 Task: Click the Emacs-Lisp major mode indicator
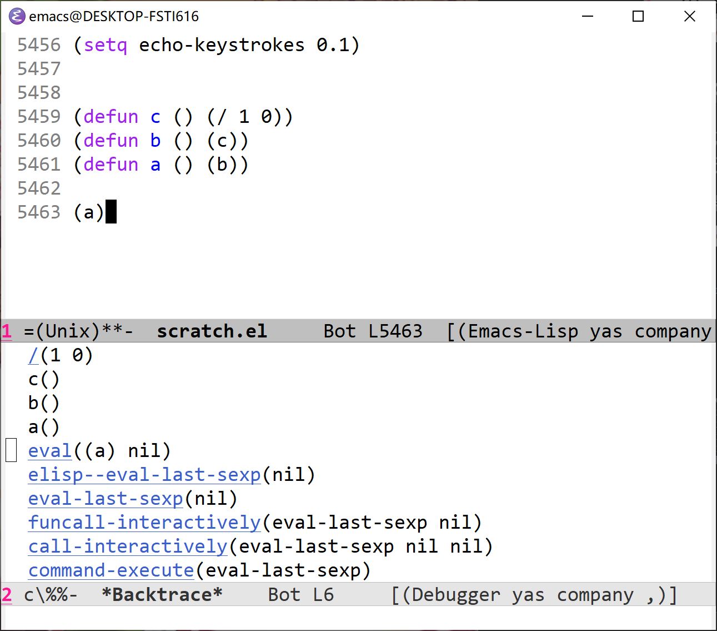tap(523, 331)
